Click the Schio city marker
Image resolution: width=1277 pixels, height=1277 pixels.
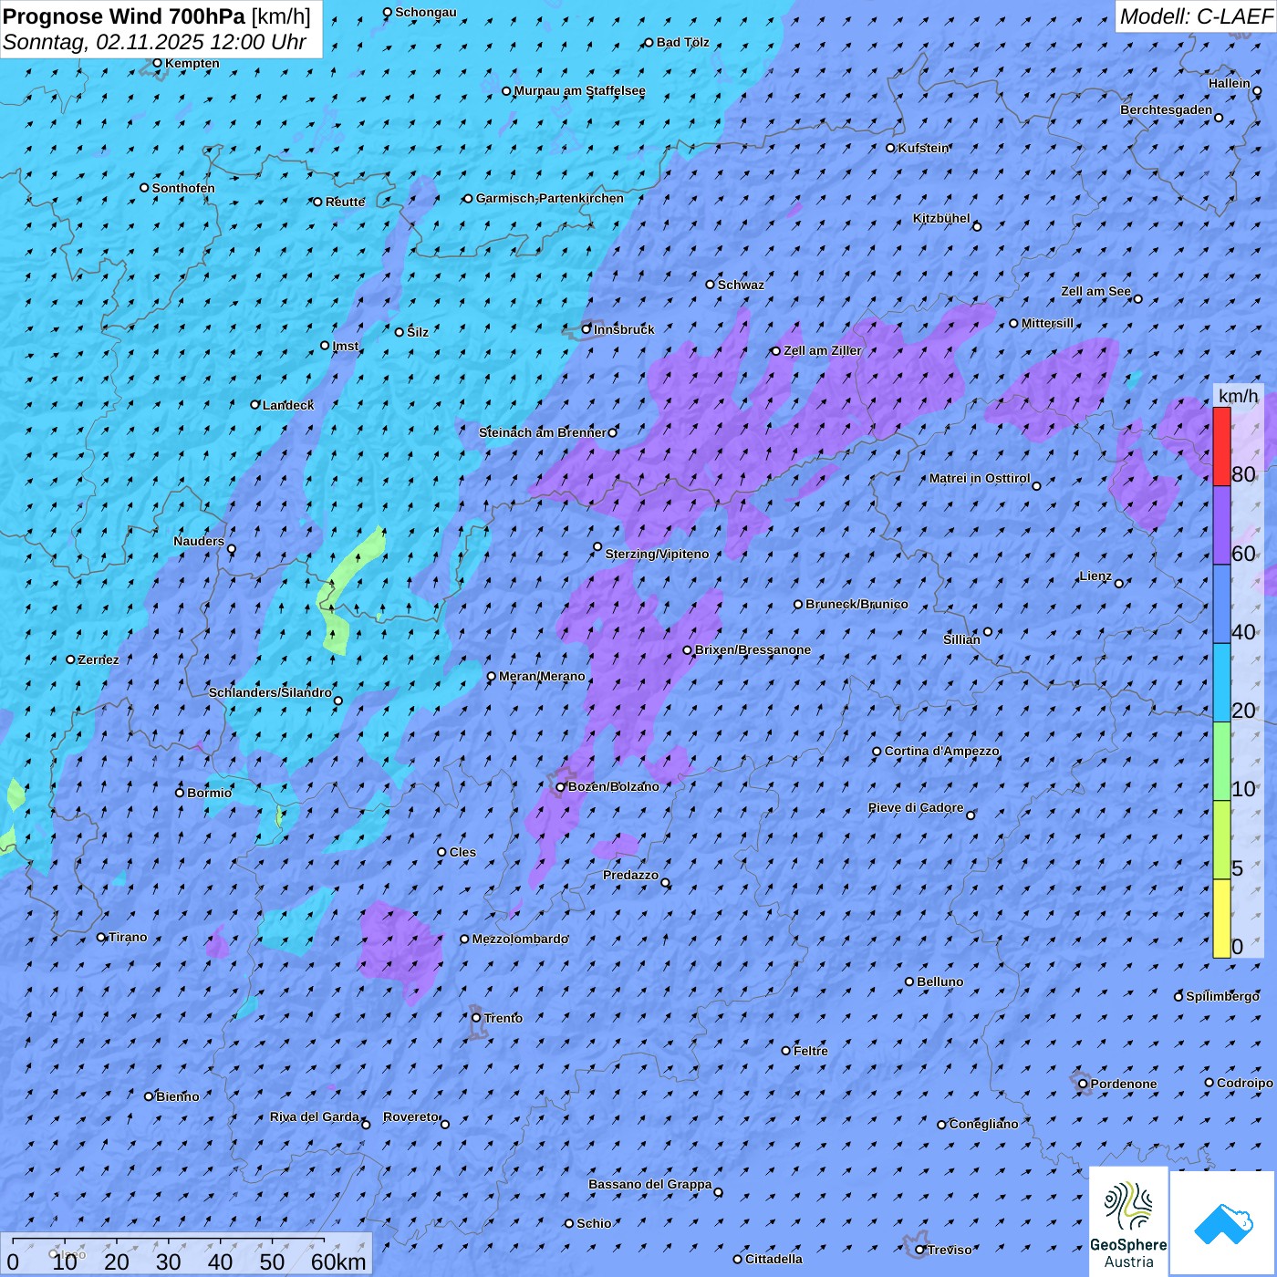pyautogui.click(x=569, y=1224)
